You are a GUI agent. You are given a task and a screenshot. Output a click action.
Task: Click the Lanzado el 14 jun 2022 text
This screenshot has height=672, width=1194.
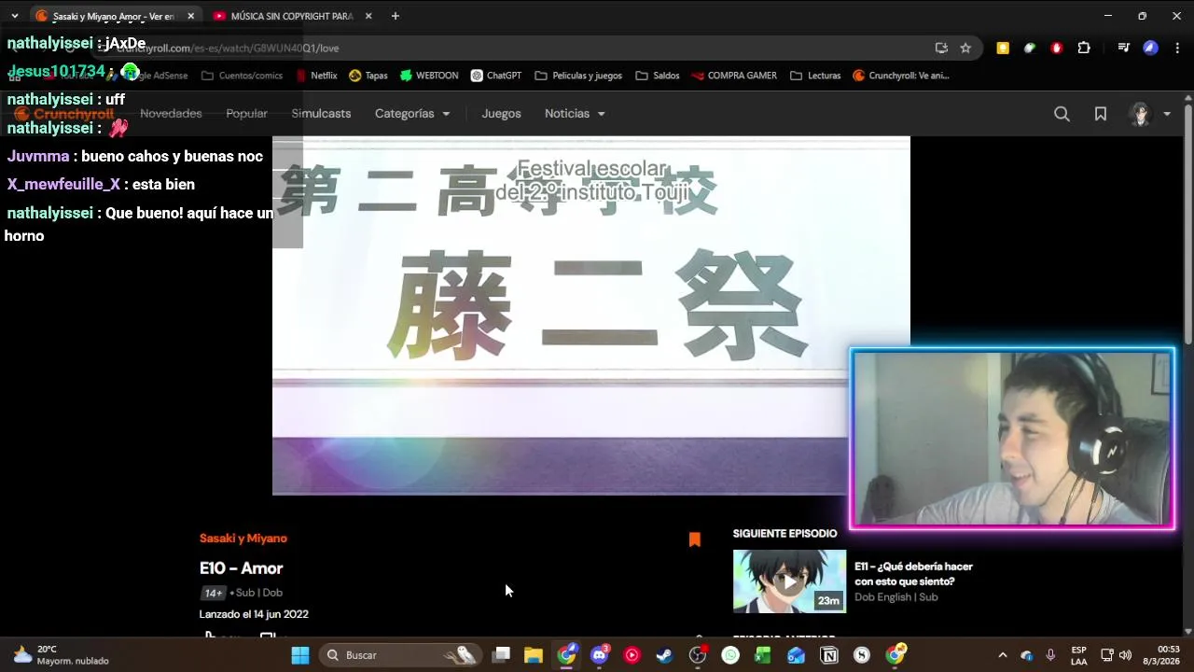coord(254,614)
